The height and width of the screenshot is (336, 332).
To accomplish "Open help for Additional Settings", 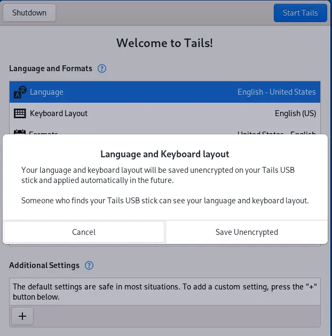I will (x=89, y=265).
